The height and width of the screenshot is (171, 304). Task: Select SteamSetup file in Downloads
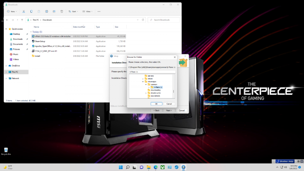(40, 41)
